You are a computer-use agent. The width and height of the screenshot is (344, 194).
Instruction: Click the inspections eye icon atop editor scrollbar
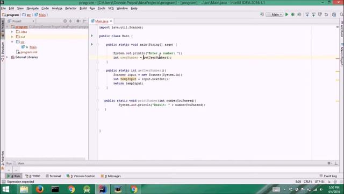[338, 27]
